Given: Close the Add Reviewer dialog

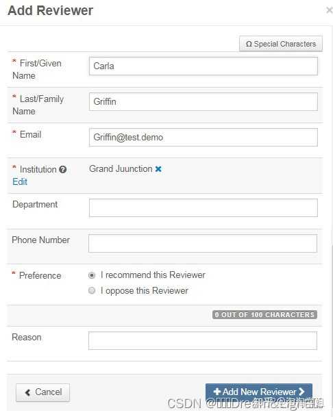Looking at the screenshot, I should [329, 10].
